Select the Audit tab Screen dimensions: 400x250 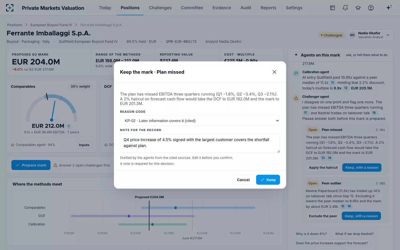click(246, 8)
